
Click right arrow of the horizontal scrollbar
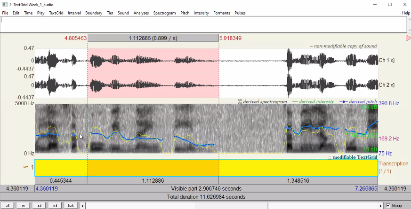[x=381, y=206]
